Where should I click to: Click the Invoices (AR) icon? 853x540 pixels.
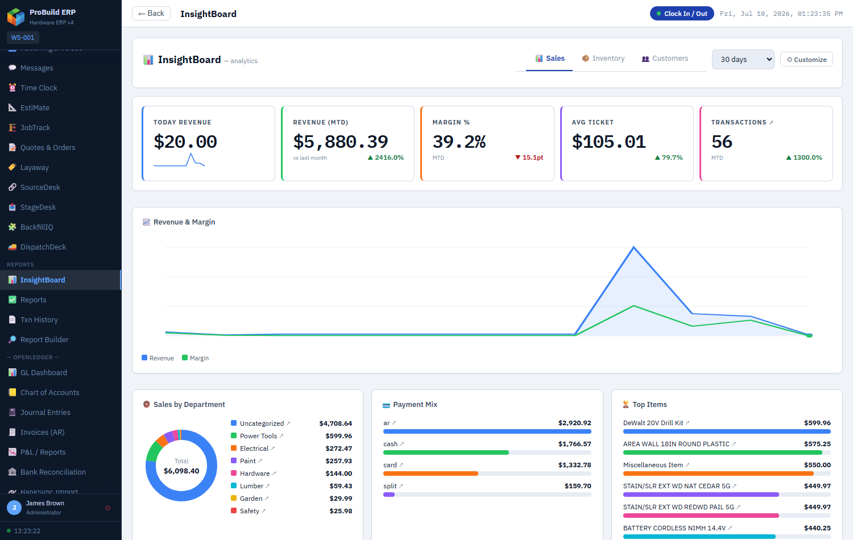coord(12,432)
